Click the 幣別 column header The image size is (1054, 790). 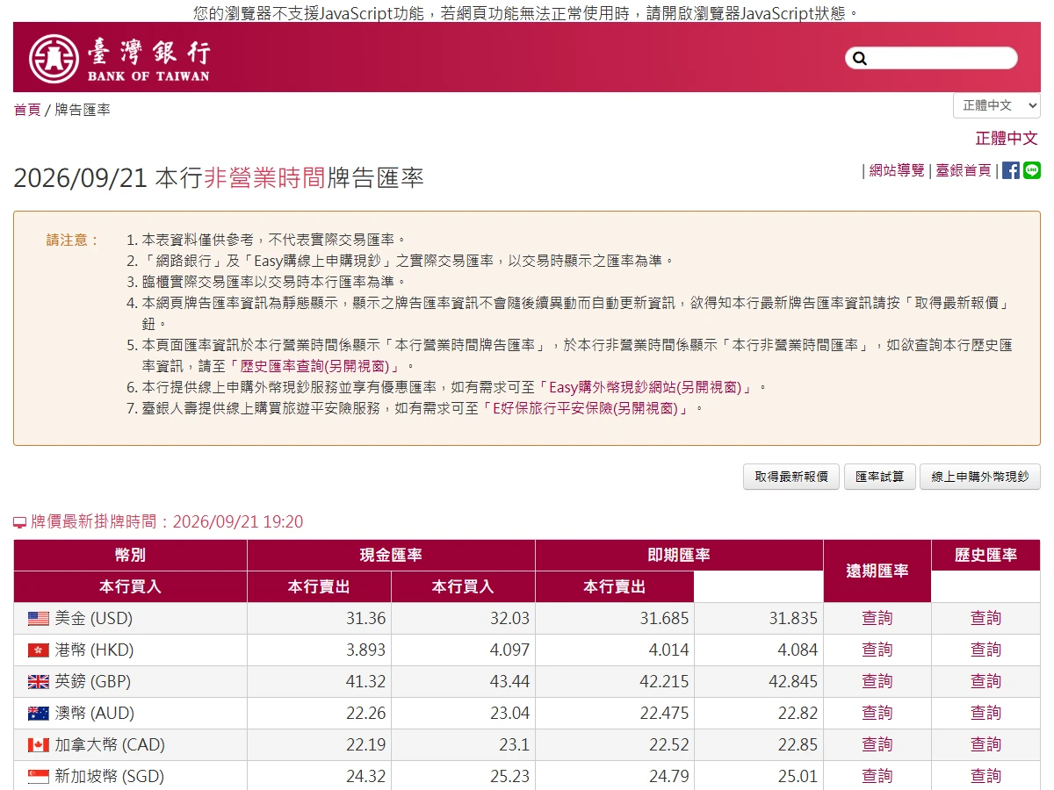coord(130,556)
